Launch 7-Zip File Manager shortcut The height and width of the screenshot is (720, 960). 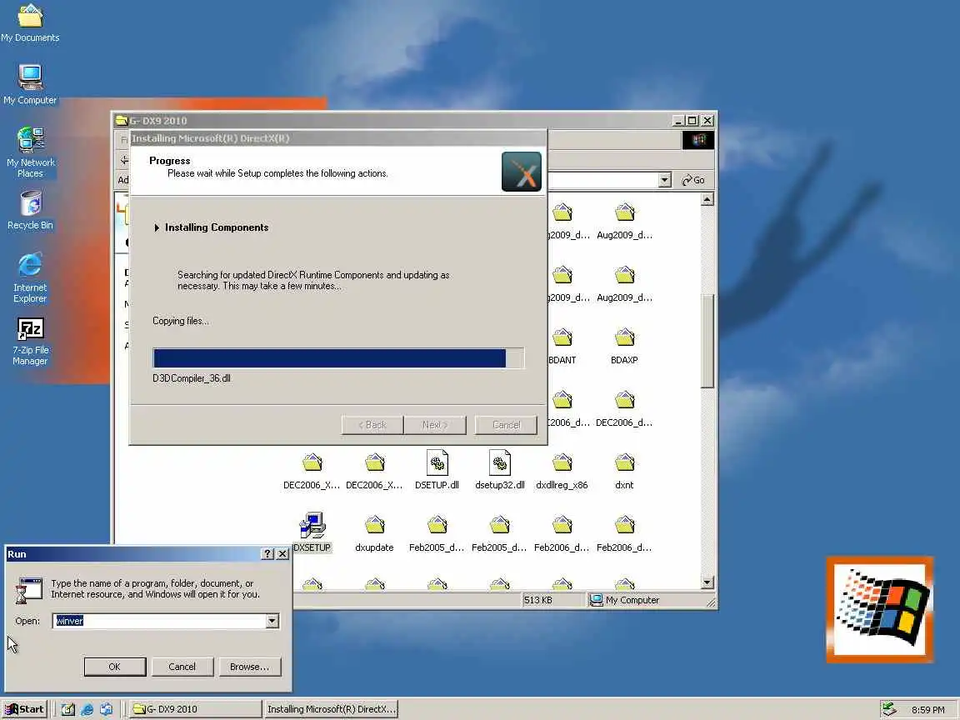(30, 341)
